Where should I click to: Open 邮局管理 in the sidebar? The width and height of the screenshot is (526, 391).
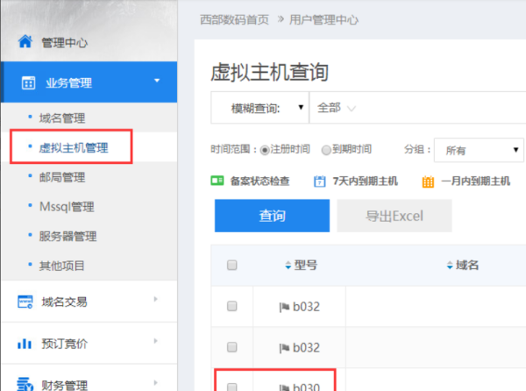(x=62, y=177)
